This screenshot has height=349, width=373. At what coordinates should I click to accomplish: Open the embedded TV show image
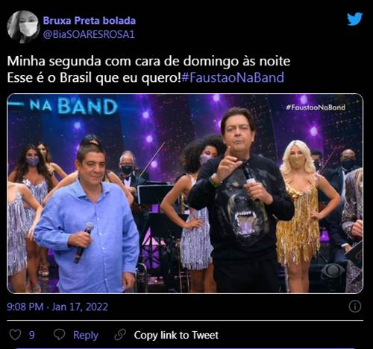click(x=185, y=193)
